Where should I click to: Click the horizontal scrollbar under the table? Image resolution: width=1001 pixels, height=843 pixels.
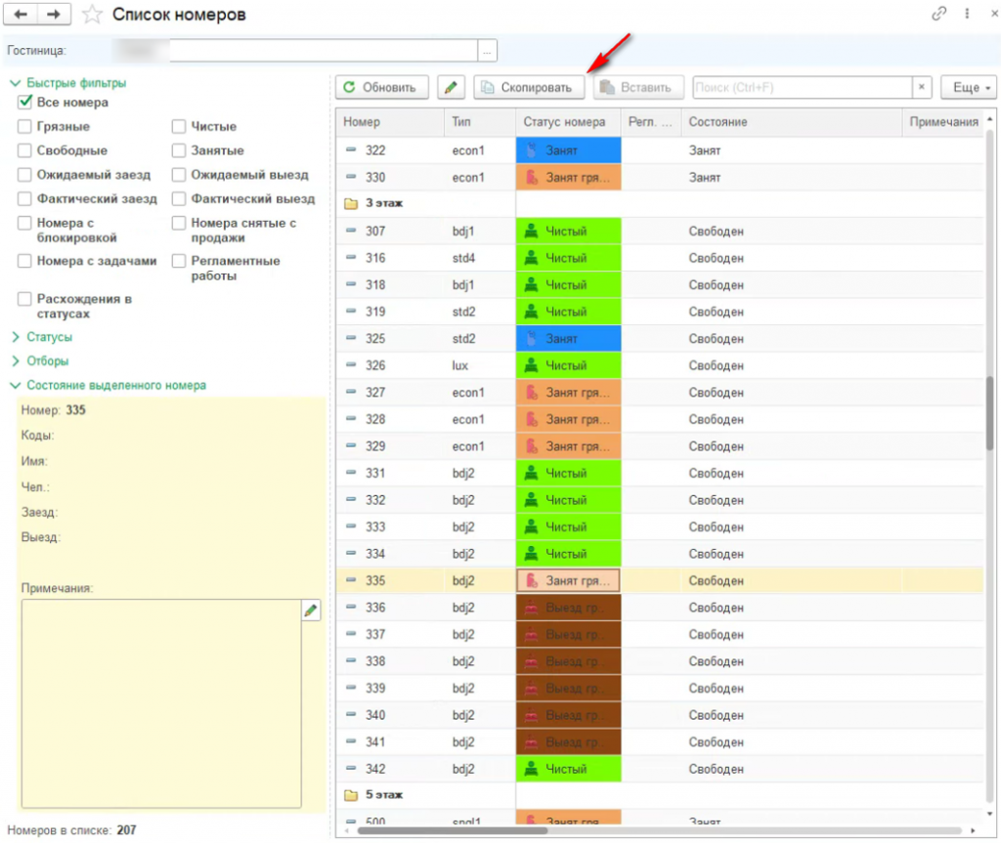(x=452, y=831)
